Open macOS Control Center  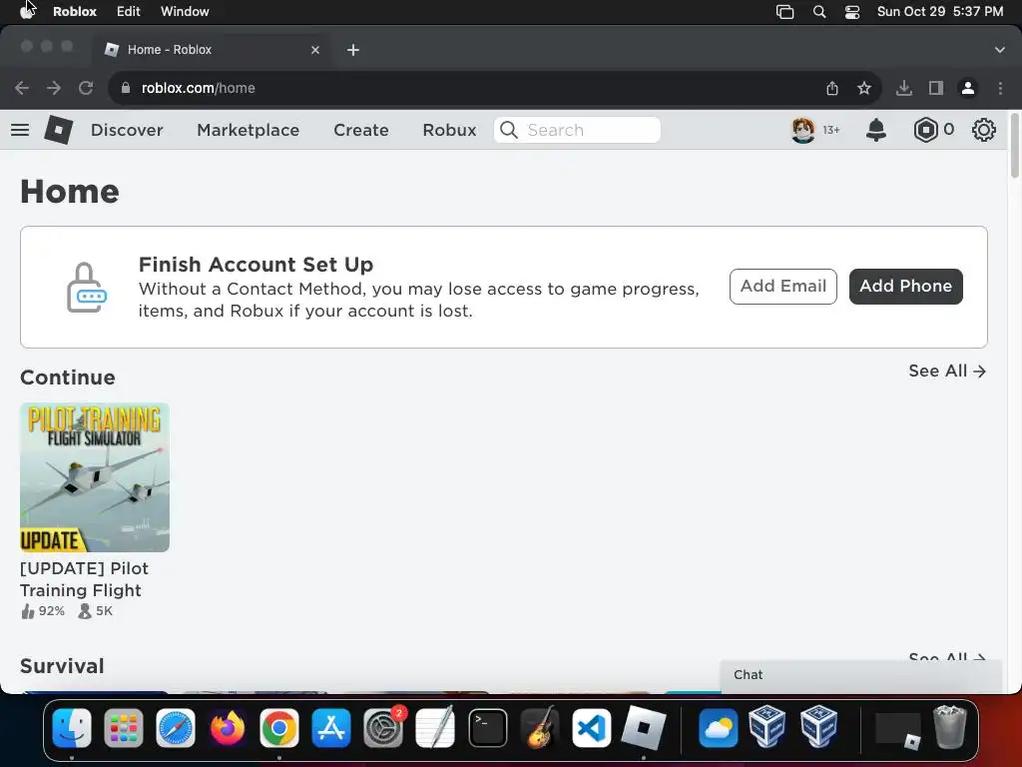pos(852,12)
